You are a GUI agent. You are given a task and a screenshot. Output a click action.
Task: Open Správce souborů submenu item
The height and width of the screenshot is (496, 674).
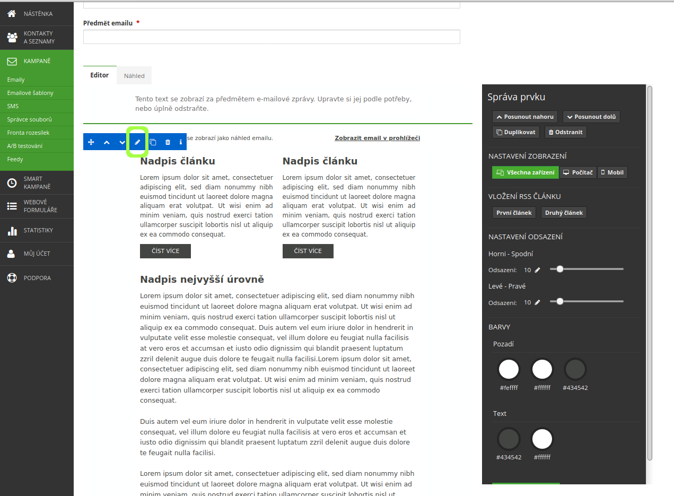tap(37, 119)
